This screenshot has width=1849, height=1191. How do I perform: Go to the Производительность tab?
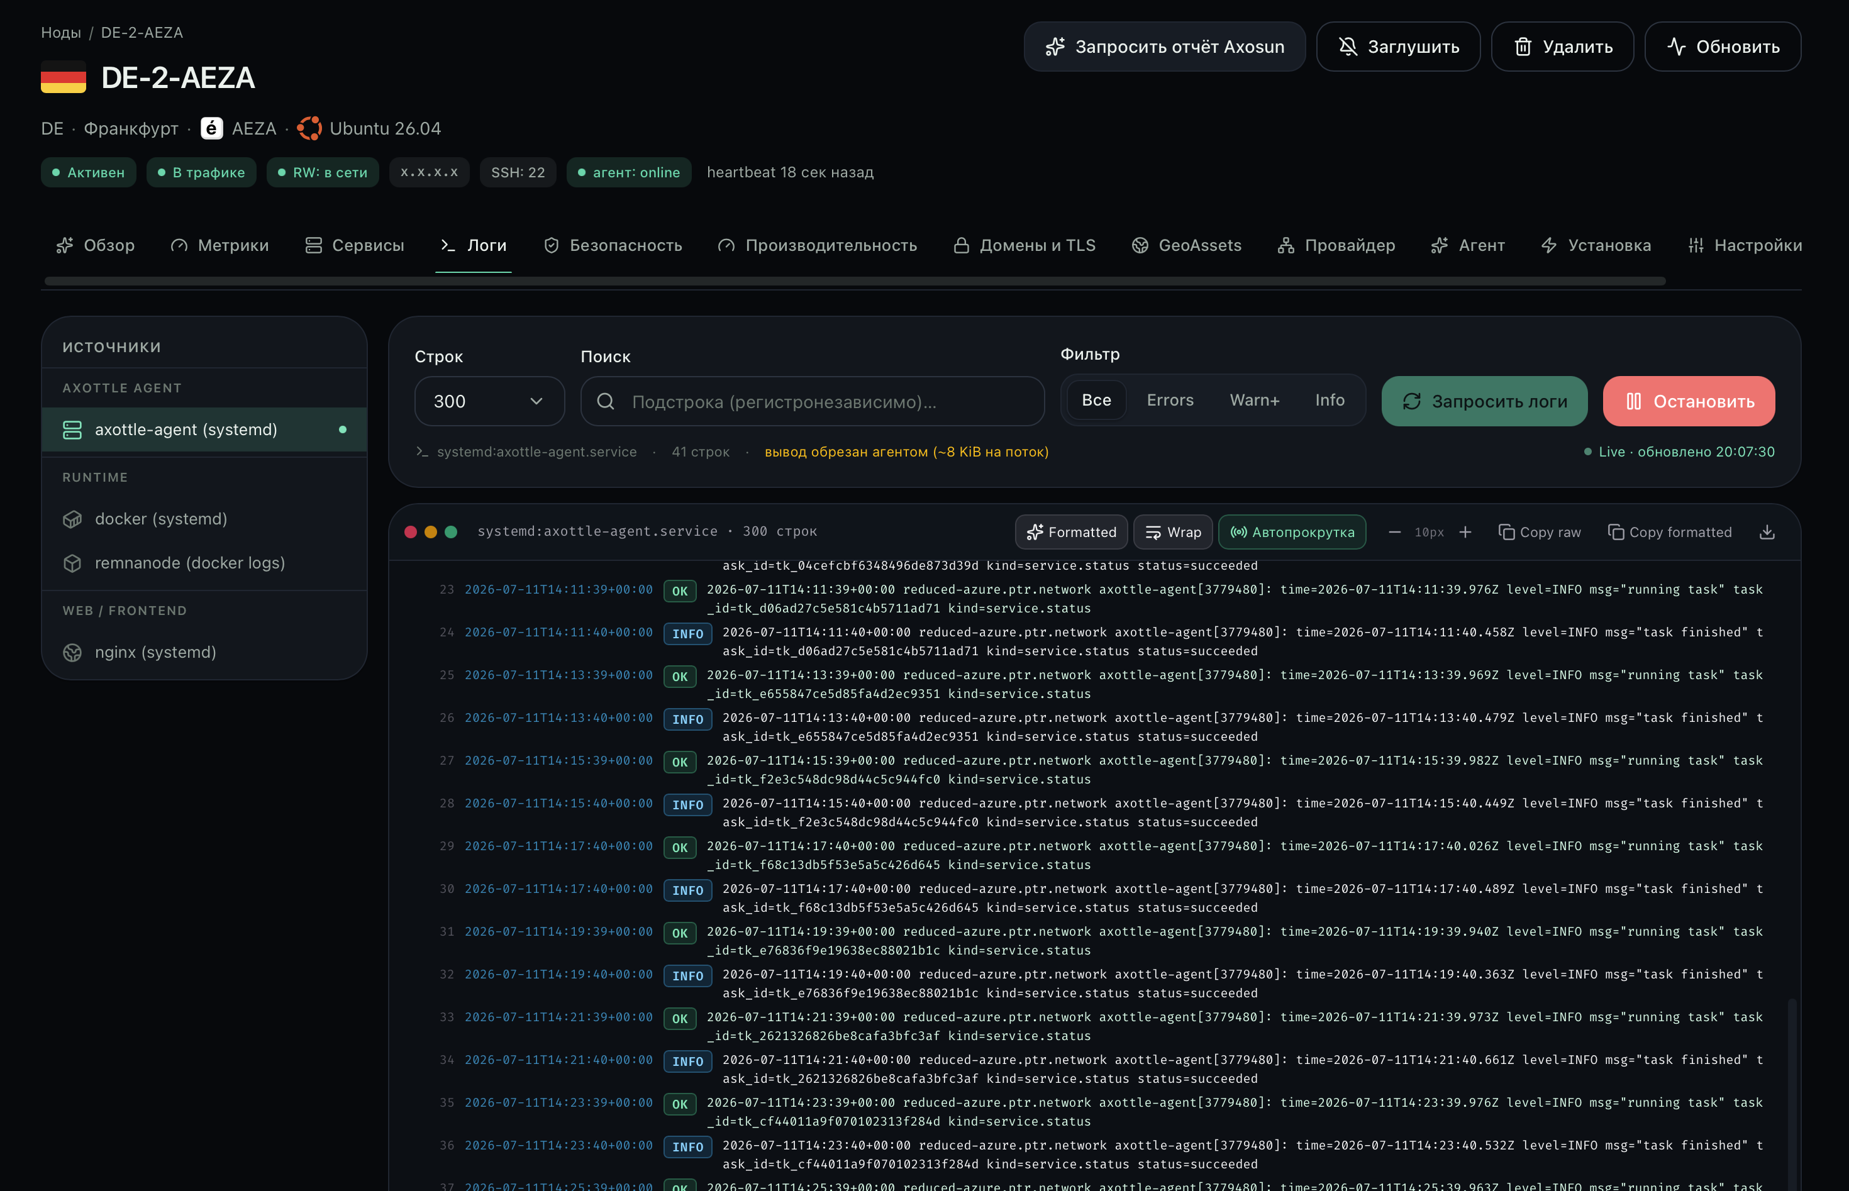click(816, 245)
